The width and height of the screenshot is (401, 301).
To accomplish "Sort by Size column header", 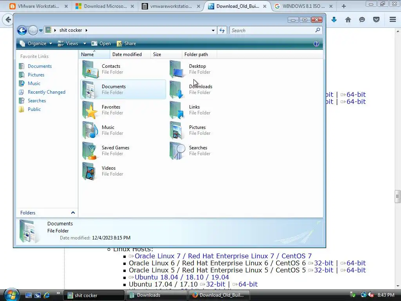I will [166, 54].
